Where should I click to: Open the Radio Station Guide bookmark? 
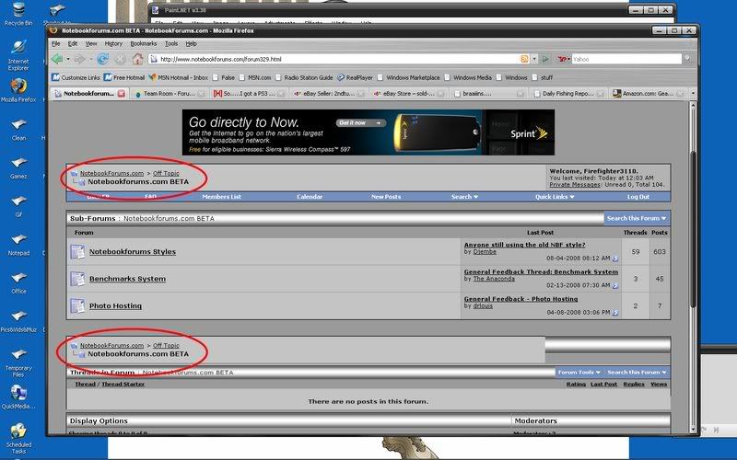point(304,77)
